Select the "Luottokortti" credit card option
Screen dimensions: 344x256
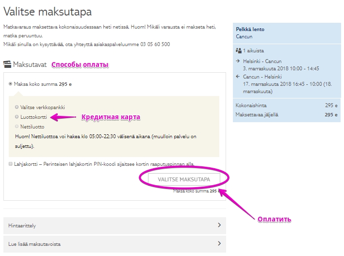point(16,117)
